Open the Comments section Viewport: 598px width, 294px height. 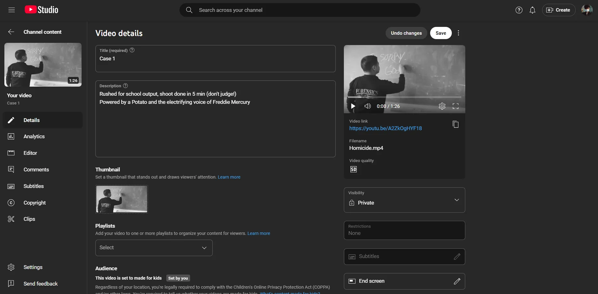pyautogui.click(x=36, y=169)
